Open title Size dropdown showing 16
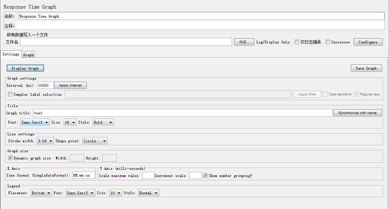The image size is (389, 209). 70,122
